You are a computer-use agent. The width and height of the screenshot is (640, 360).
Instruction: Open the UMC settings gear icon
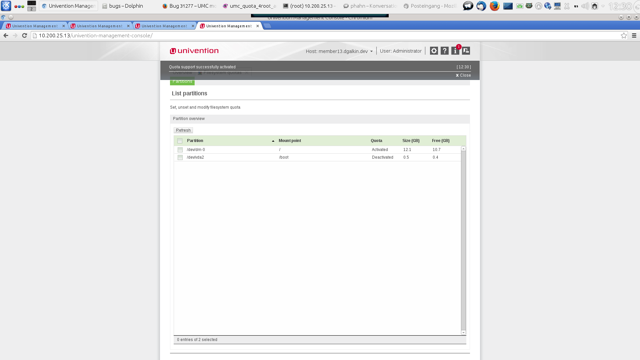click(x=434, y=51)
